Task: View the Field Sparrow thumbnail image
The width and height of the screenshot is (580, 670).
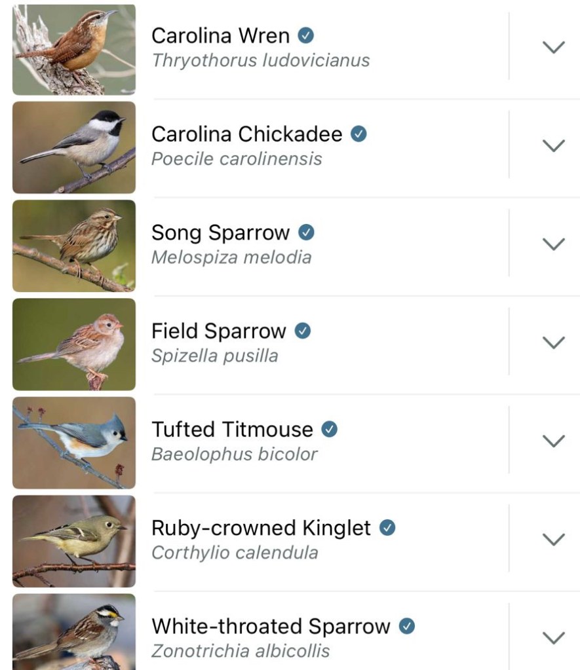Action: pos(74,344)
